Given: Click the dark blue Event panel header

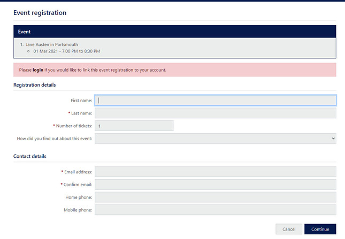Looking at the screenshot, I should (x=174, y=32).
